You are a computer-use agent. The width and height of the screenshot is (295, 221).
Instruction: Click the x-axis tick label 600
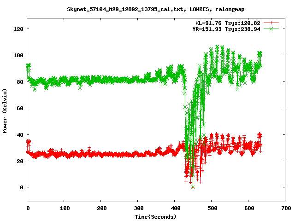point(249,208)
